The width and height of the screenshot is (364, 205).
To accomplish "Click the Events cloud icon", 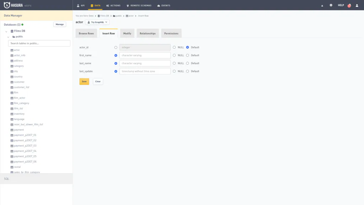I will (x=159, y=6).
